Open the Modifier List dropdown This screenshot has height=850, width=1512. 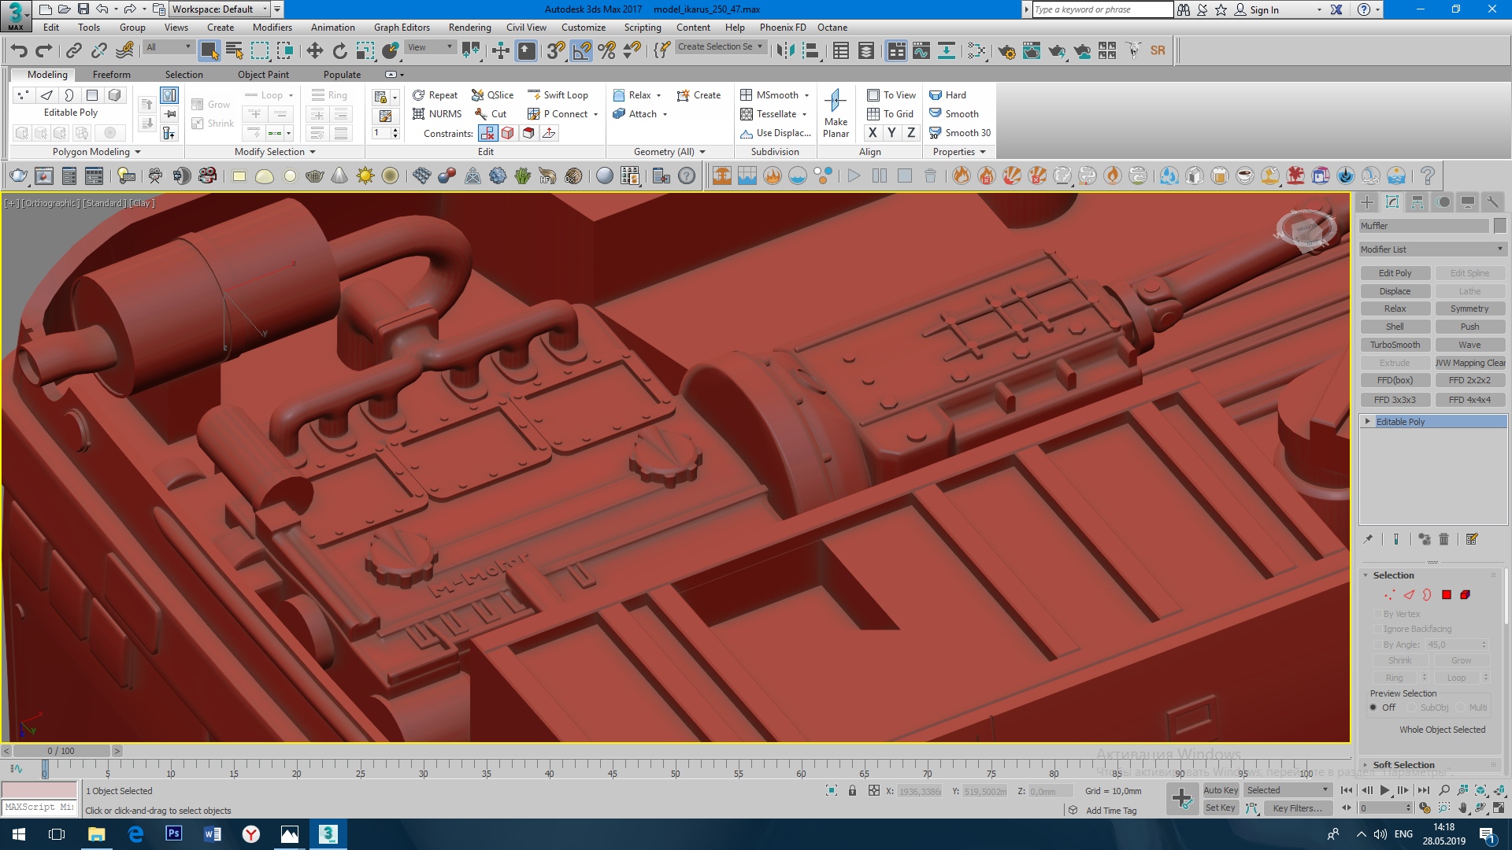[x=1432, y=249]
